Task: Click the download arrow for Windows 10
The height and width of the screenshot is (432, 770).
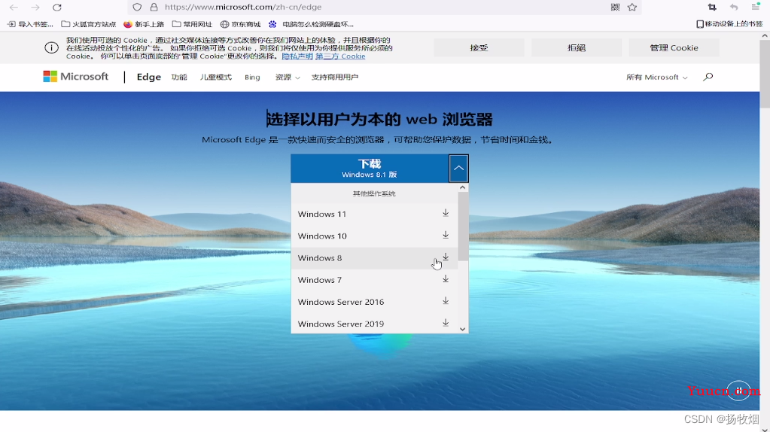Action: (446, 235)
